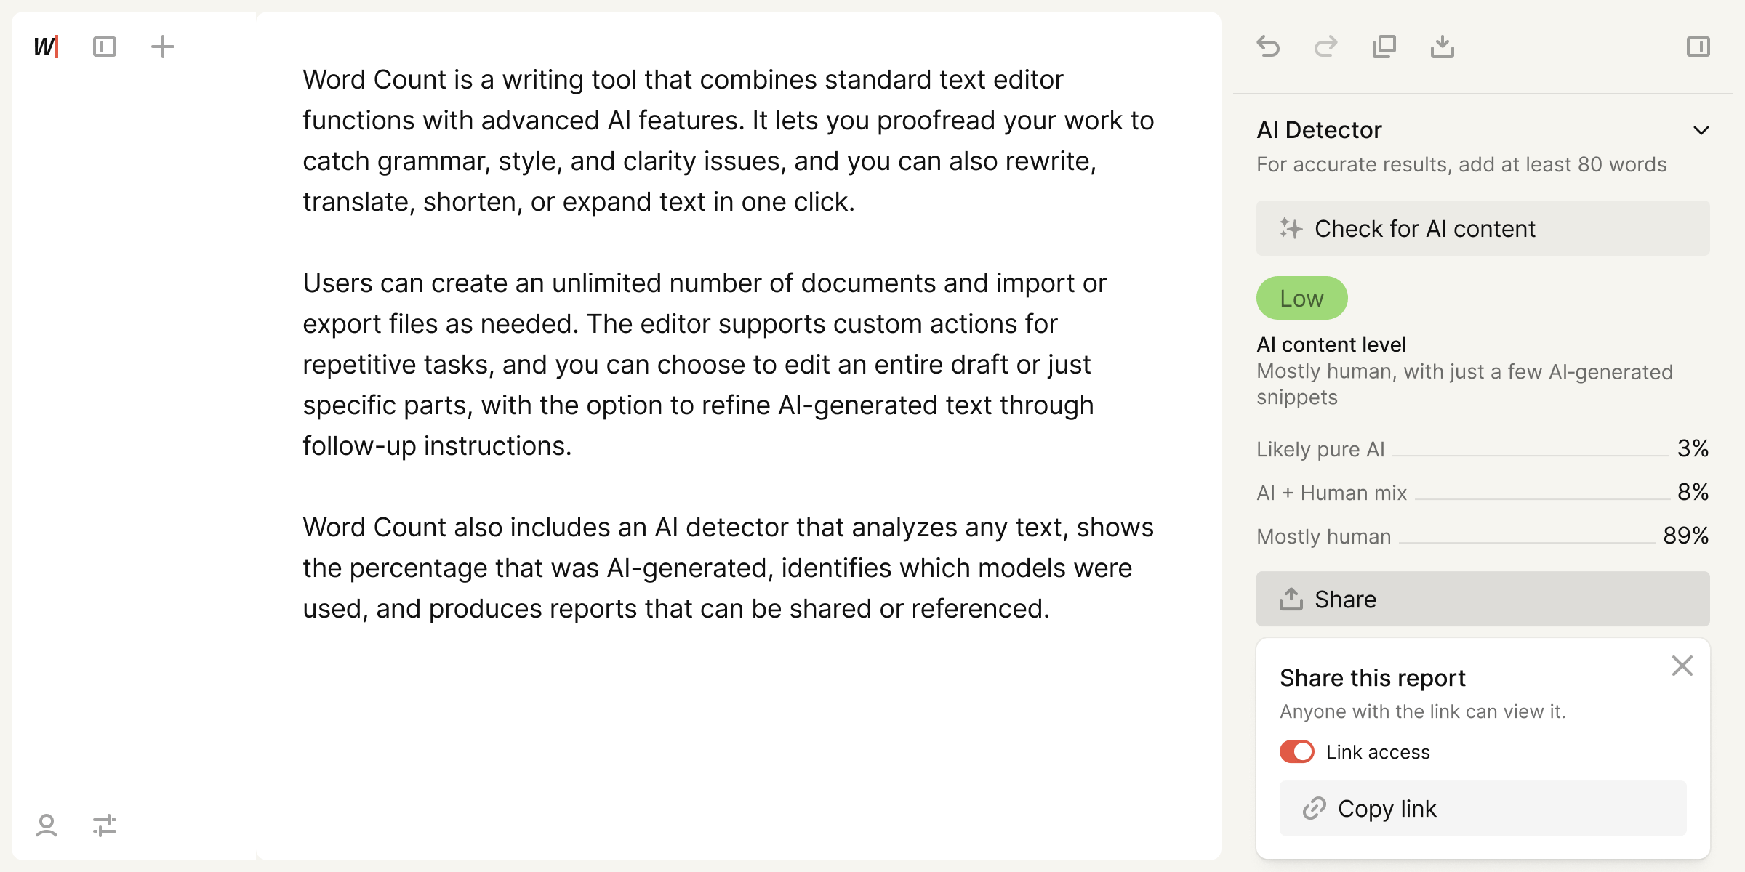Download the document via export icon
The height and width of the screenshot is (872, 1745).
[1443, 47]
